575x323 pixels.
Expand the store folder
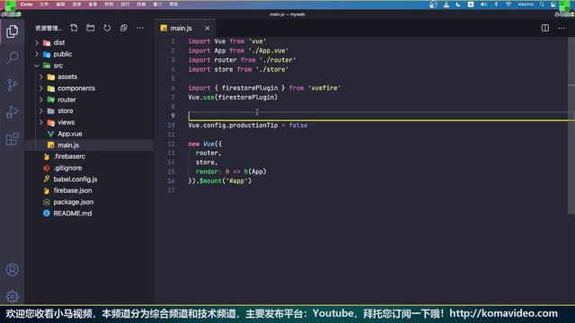pos(41,111)
